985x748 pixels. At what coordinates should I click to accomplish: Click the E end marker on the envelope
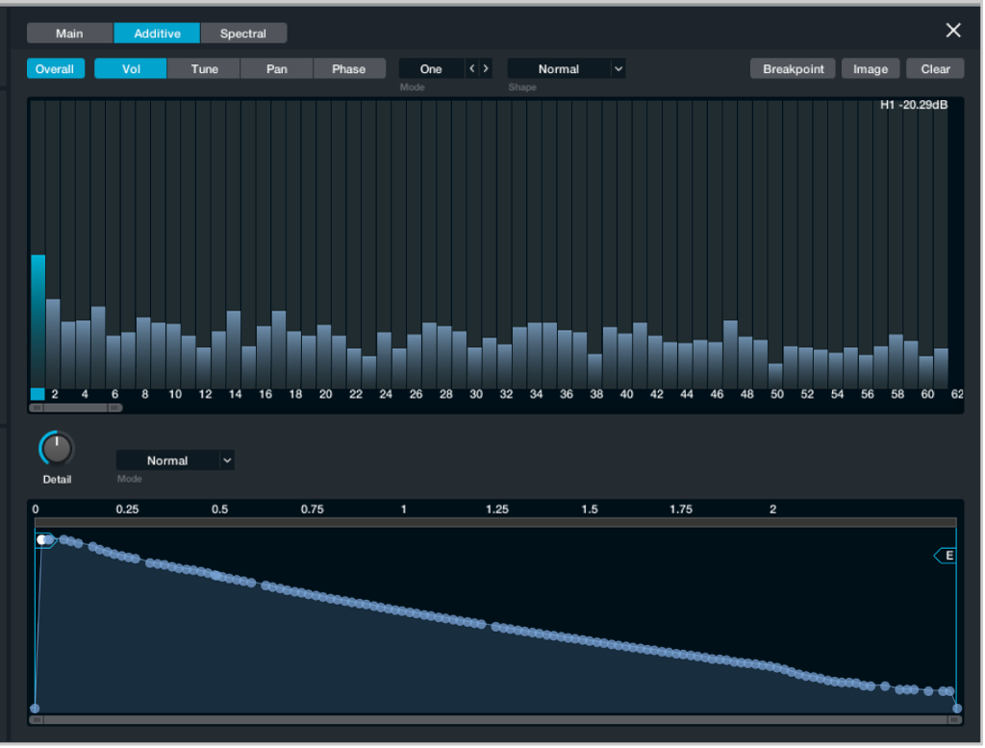click(x=947, y=556)
